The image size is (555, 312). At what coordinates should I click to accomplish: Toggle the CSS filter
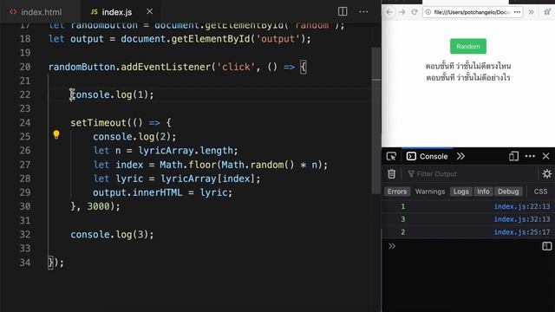(x=540, y=192)
